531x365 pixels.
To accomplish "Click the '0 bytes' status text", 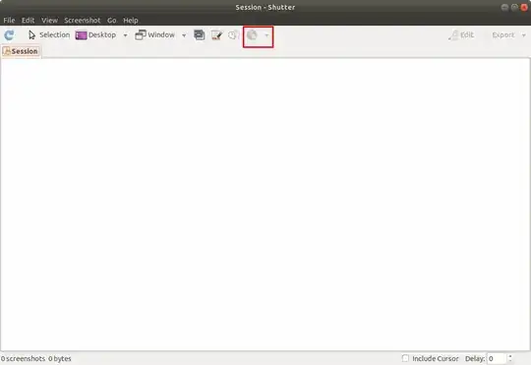I will [x=60, y=358].
